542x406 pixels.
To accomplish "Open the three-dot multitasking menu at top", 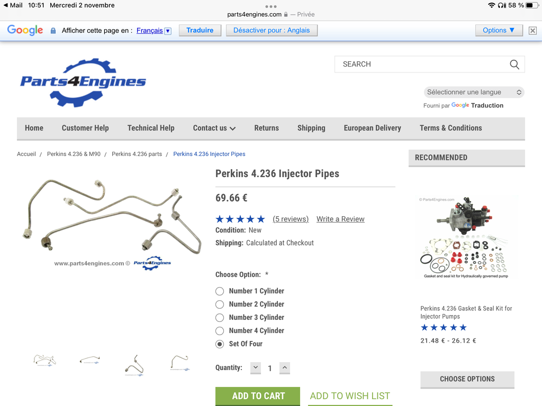I will click(271, 6).
